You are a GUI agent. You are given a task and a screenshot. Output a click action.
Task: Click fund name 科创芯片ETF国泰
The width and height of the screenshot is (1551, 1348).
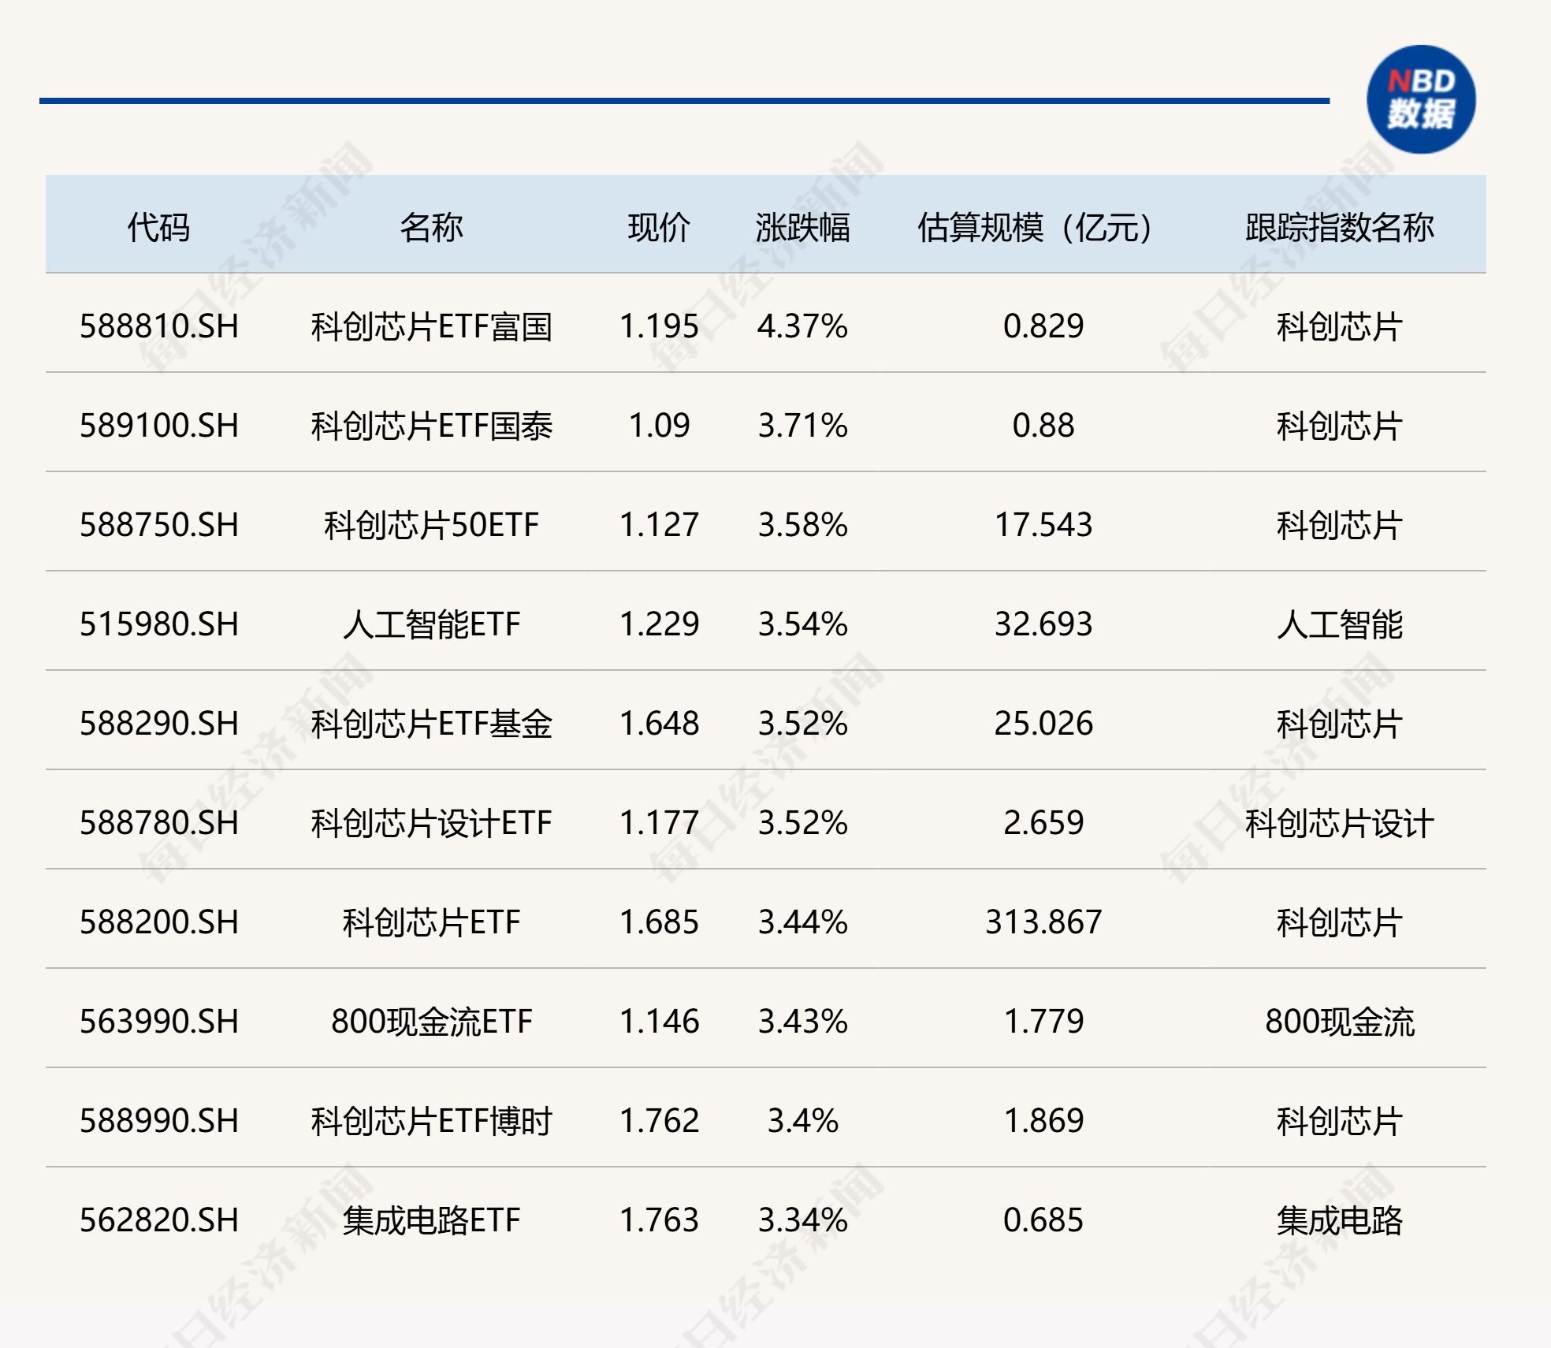pyautogui.click(x=431, y=426)
